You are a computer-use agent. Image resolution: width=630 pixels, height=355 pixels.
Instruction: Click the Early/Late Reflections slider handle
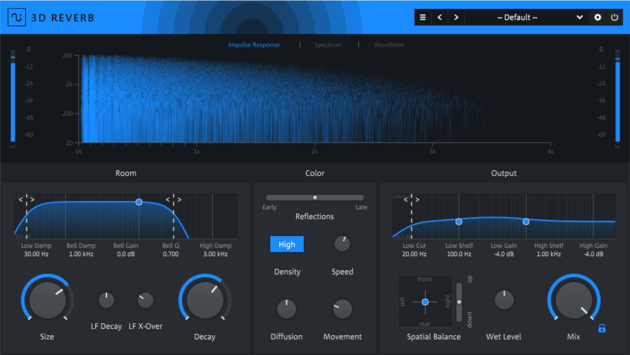pos(315,198)
